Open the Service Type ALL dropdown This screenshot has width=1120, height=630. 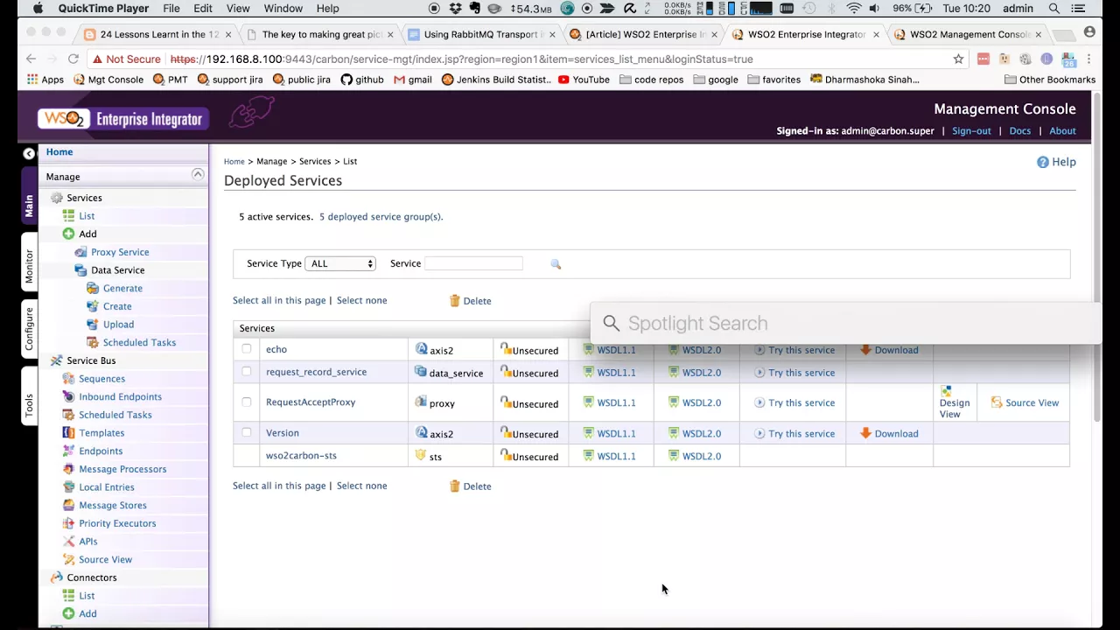(x=340, y=263)
